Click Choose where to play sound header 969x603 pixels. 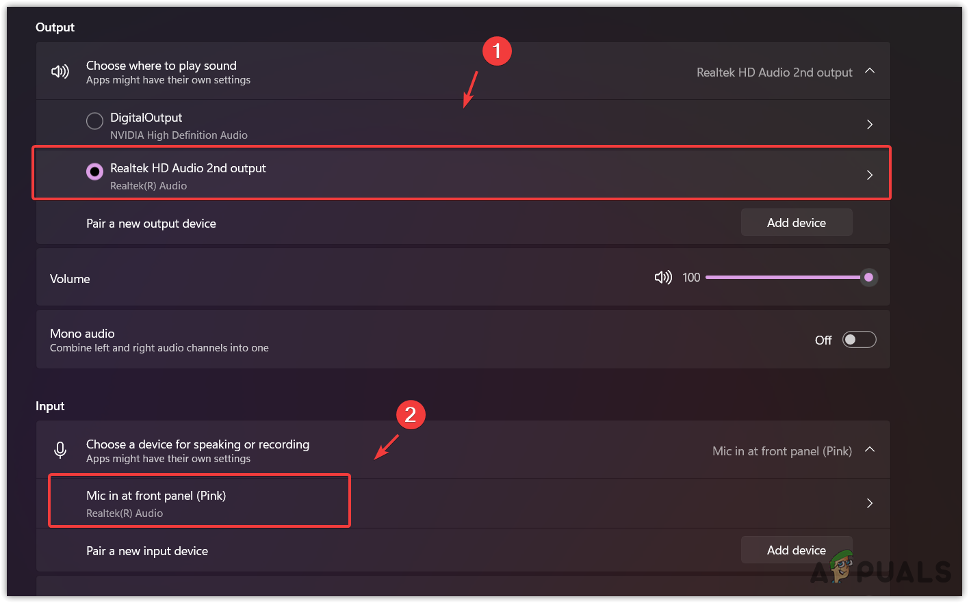(161, 66)
